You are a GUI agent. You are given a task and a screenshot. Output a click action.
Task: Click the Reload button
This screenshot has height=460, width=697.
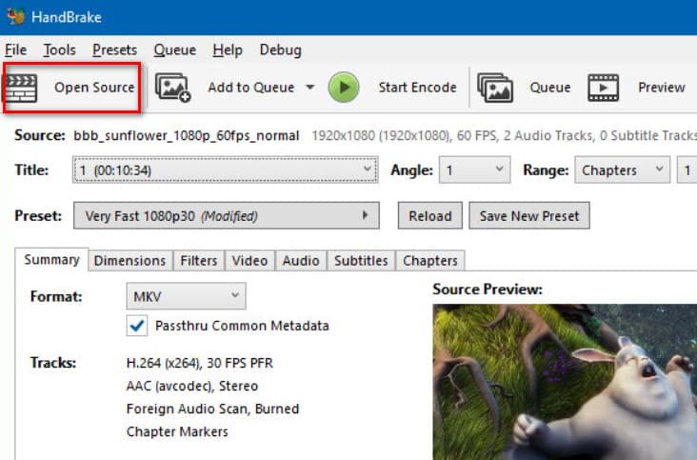429,215
